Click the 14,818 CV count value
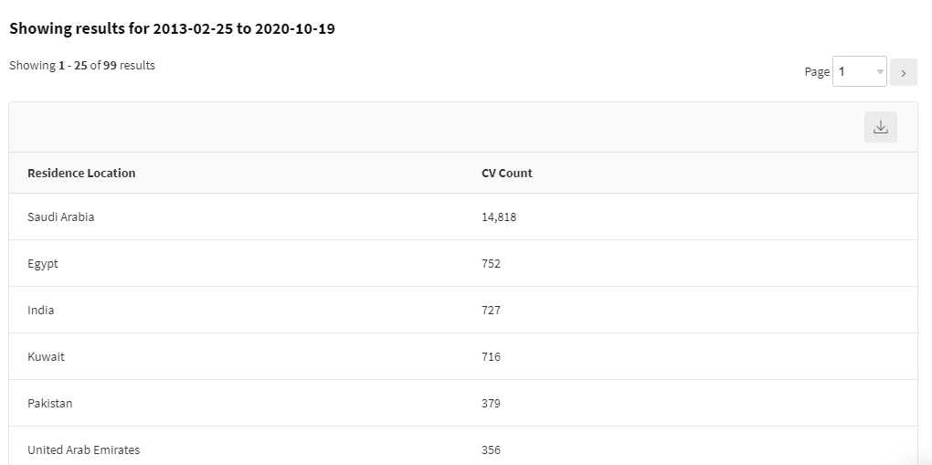This screenshot has width=932, height=465. pos(499,217)
